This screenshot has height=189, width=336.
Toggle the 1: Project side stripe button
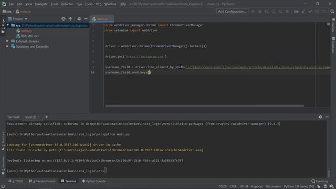click(x=3, y=25)
